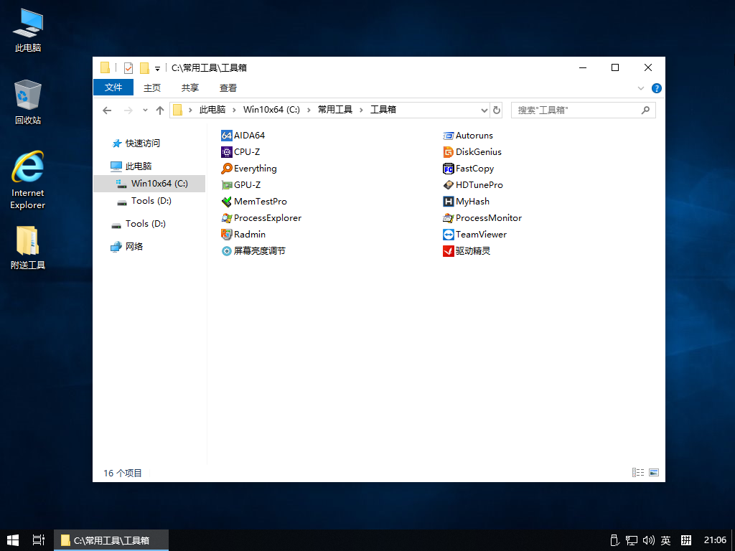The width and height of the screenshot is (735, 551).
Task: Open the 回收站 recycle bin on desktop
Action: 28,102
